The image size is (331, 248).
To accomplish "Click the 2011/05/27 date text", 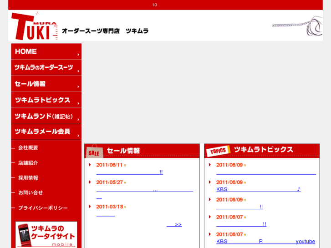I will coord(109,182).
